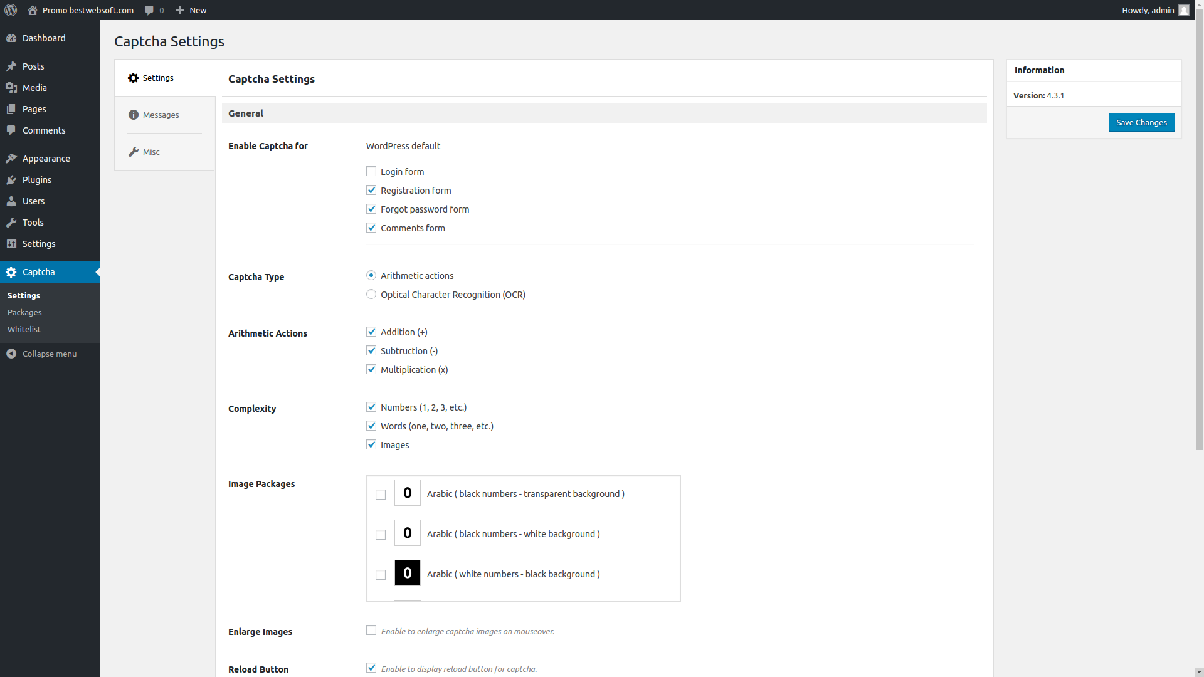The width and height of the screenshot is (1204, 677).
Task: Open the Appearance brush icon
Action: (11, 159)
